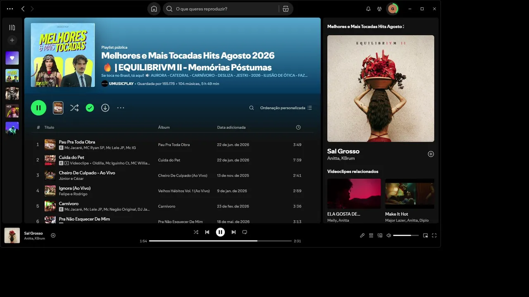Add Sal Grosso to library from player bar
This screenshot has height=297, width=529.
pos(53,235)
